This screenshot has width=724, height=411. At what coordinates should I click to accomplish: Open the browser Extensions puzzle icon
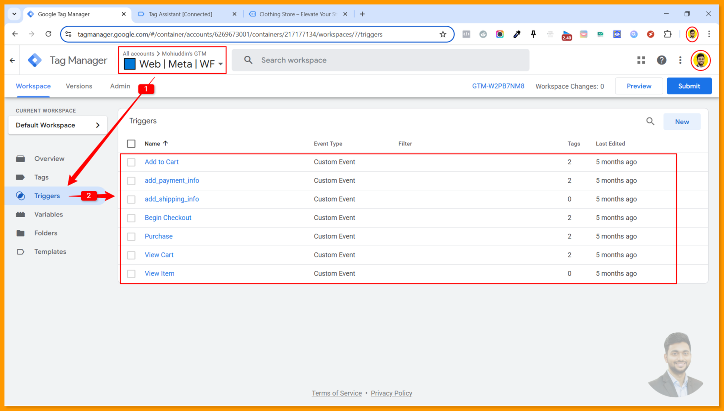tap(667, 34)
